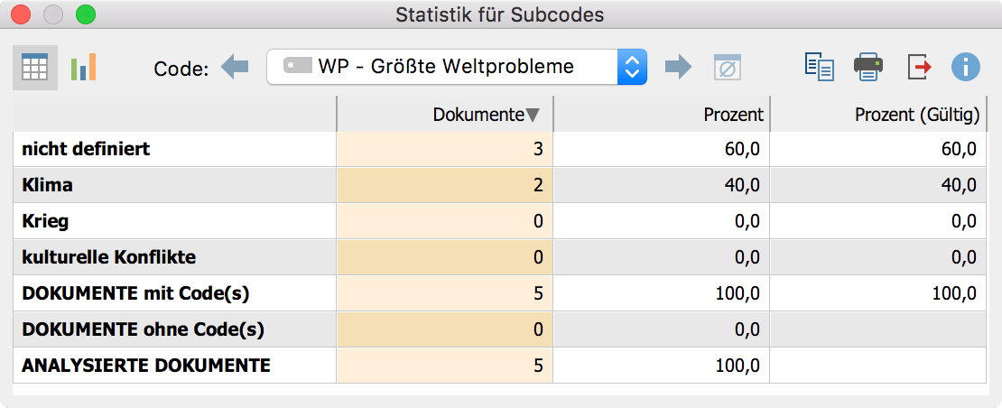Open the WP - Größte Weltprobleme dropdown
This screenshot has height=408, width=1002.
pos(457,67)
